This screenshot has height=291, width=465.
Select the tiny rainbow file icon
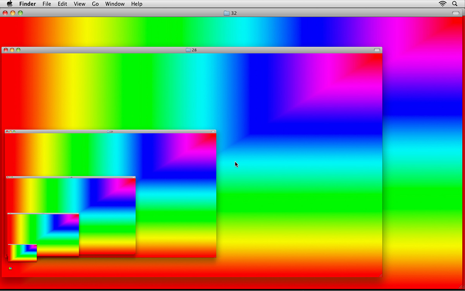pos(10,268)
